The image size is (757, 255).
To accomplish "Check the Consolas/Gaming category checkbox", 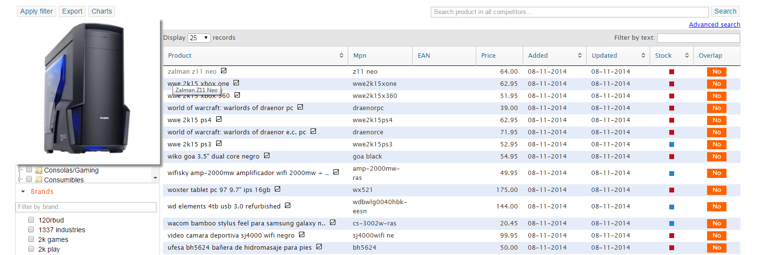I will click(29, 170).
